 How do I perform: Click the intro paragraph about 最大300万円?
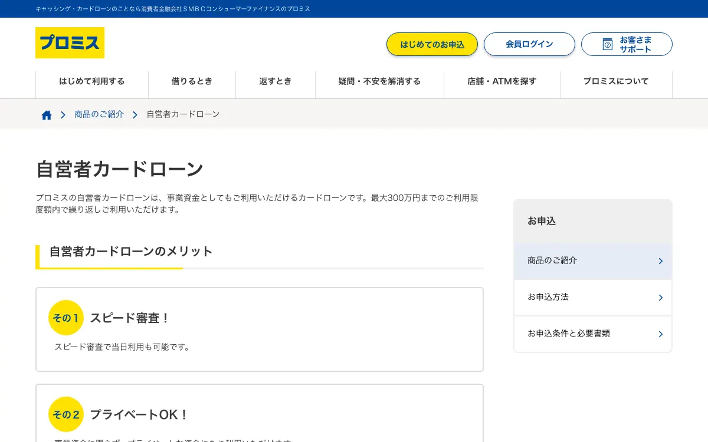pyautogui.click(x=257, y=203)
